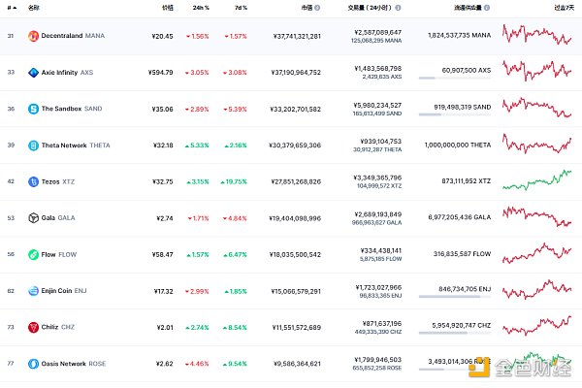Screen dimensions: 582x388
Task: Click the Flow FLOW coin logo
Action: [33, 255]
